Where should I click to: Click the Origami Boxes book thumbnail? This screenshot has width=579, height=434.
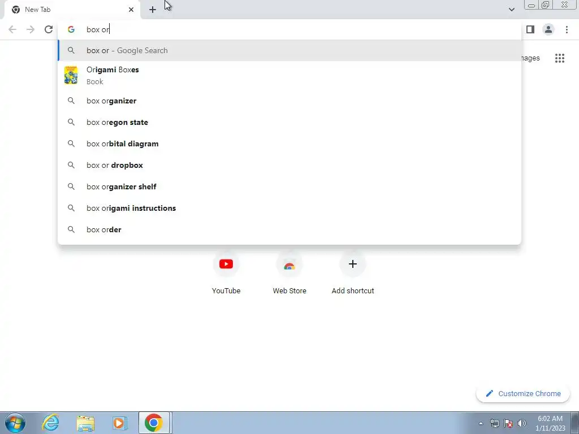pos(71,75)
